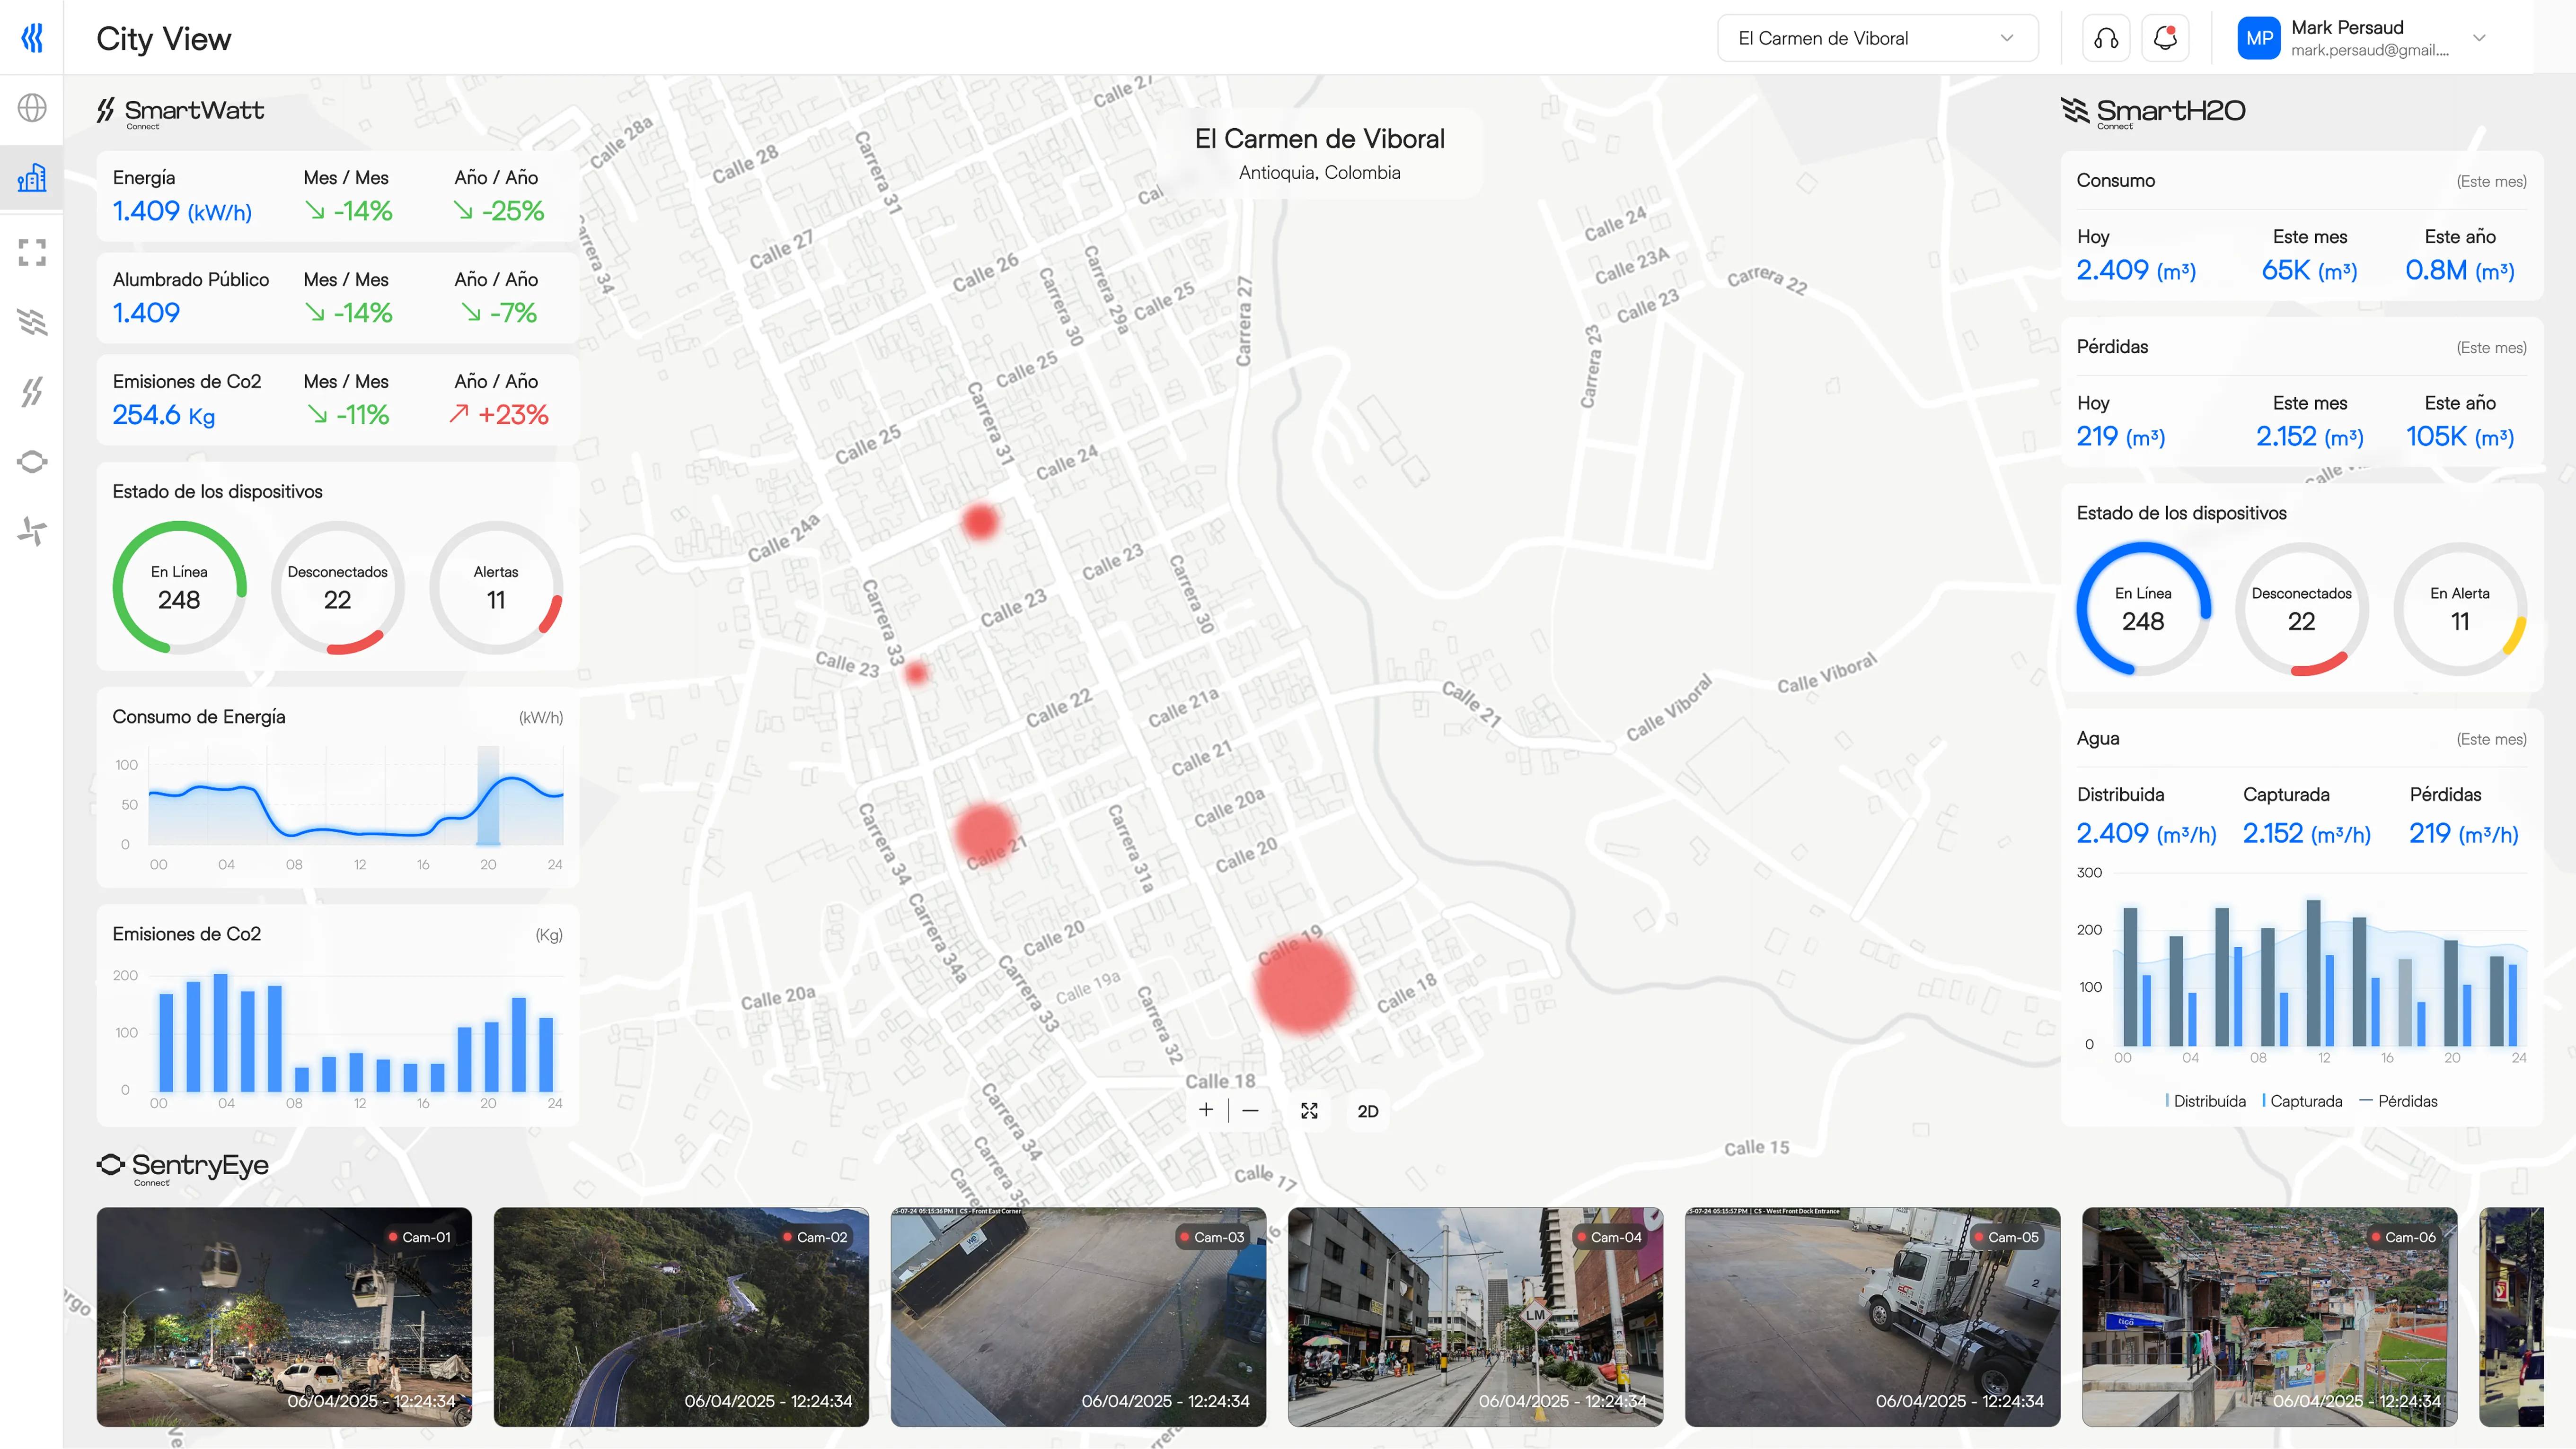2576x1449 pixels.
Task: Zoom out the map with minus button
Action: point(1250,1110)
